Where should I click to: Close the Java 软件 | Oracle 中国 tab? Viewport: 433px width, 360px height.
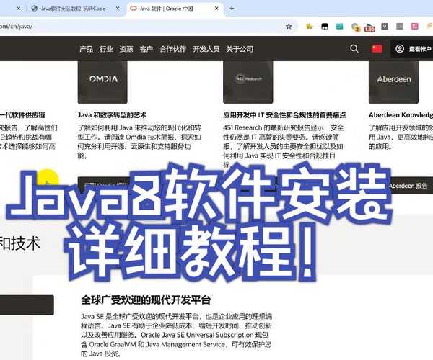(x=216, y=9)
